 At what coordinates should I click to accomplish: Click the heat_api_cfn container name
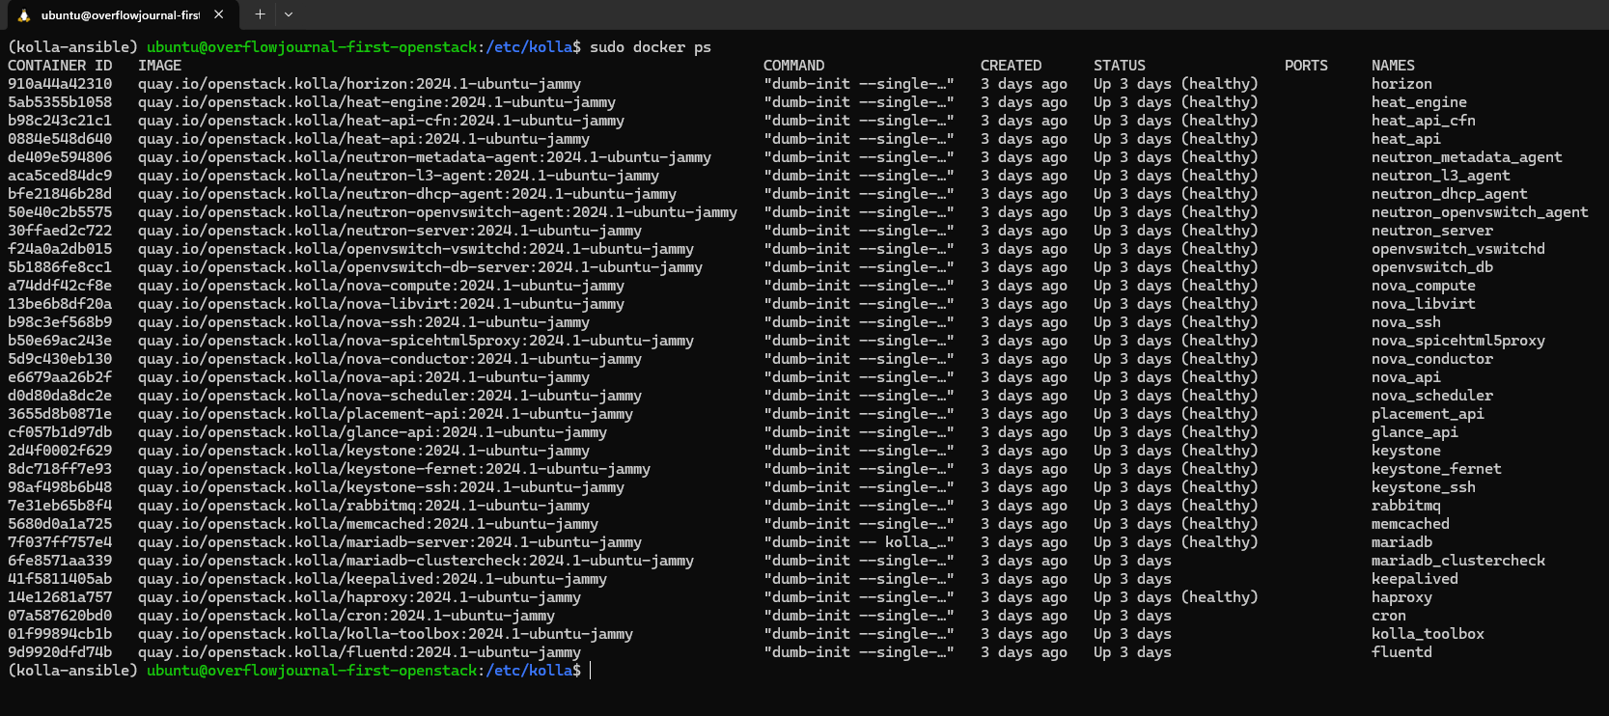click(x=1424, y=121)
